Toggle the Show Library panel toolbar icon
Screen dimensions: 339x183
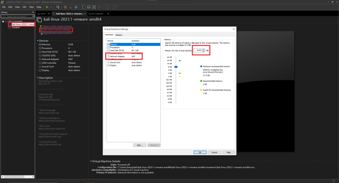pos(83,7)
